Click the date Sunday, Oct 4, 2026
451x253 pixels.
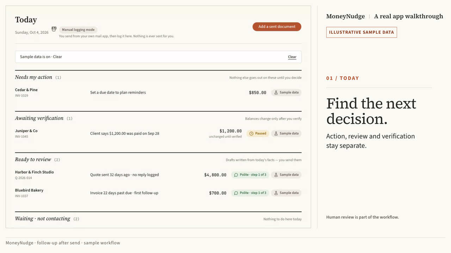32,33
